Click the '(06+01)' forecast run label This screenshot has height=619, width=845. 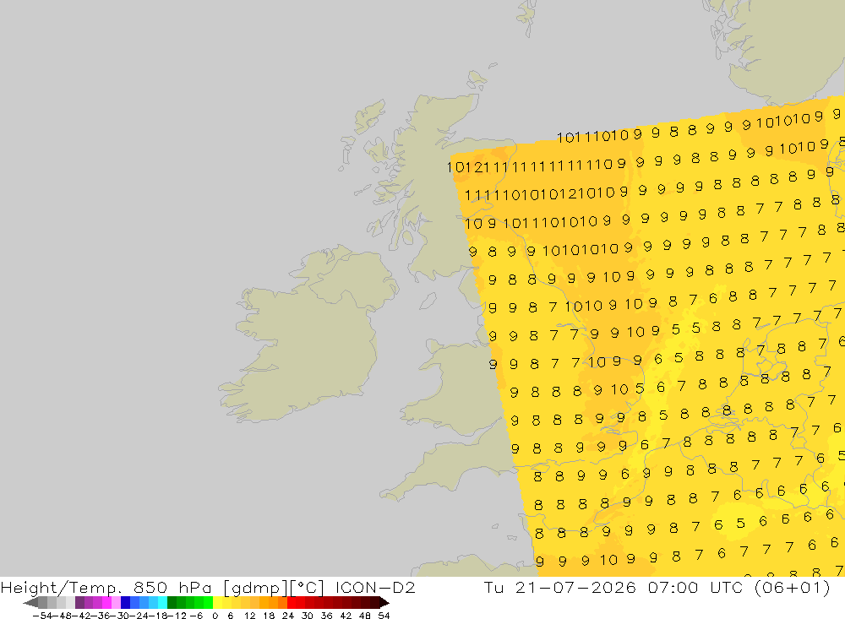pos(793,587)
